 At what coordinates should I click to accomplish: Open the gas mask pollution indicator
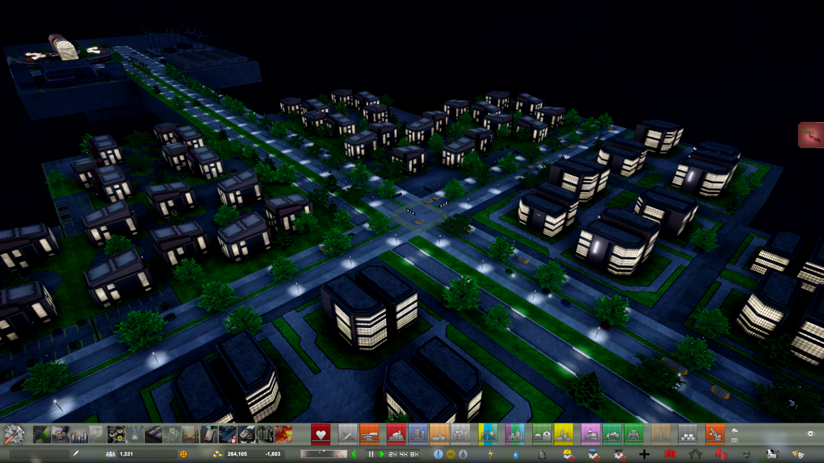coord(746,454)
